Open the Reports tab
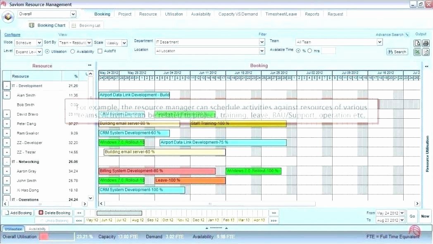This screenshot has width=433, height=244. click(x=312, y=14)
